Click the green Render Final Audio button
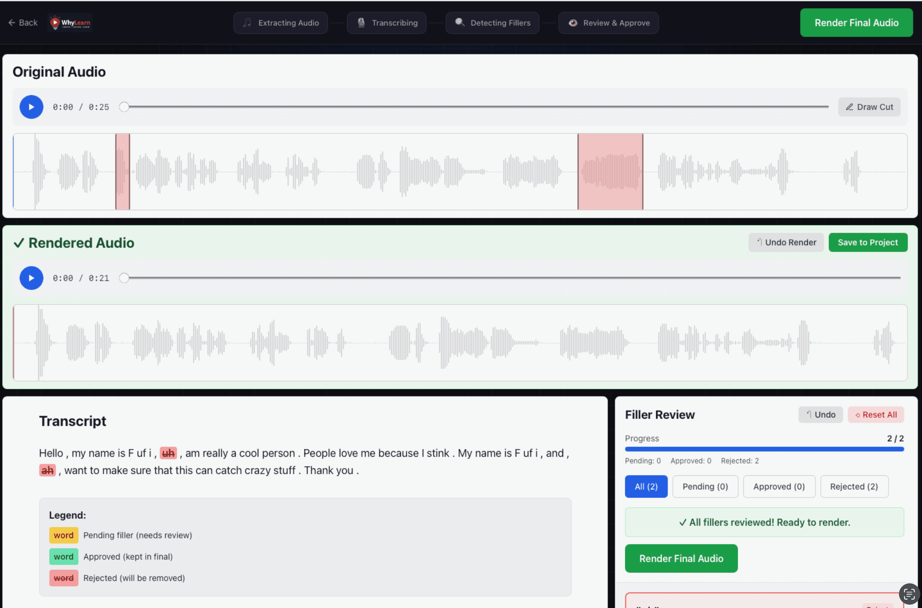The width and height of the screenshot is (922, 608). (856, 23)
